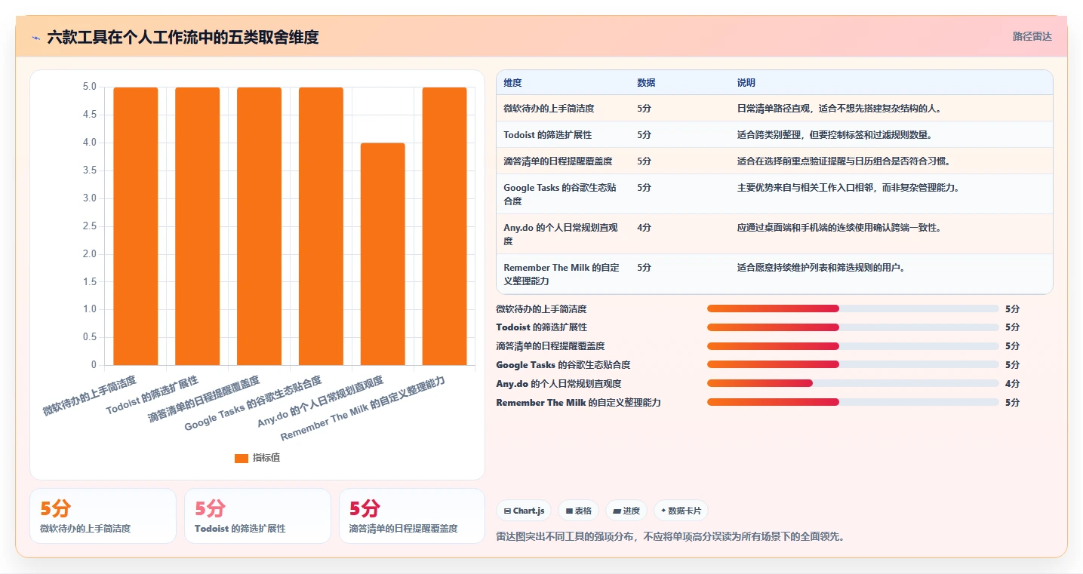Click the Google Tasks 的谷歌生态贴合度 chart bar
Image resolution: width=1083 pixels, height=574 pixels.
pyautogui.click(x=321, y=226)
